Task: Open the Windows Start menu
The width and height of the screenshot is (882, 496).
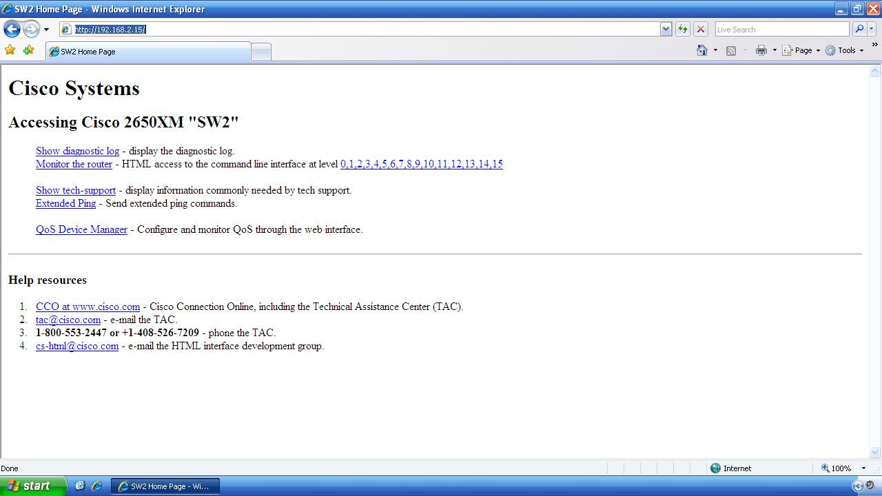Action: click(x=32, y=486)
